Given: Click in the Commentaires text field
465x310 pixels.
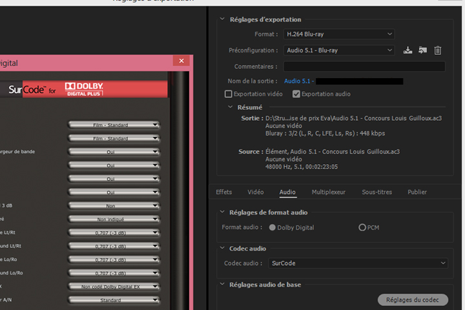Looking at the screenshot, I should click(x=364, y=67).
